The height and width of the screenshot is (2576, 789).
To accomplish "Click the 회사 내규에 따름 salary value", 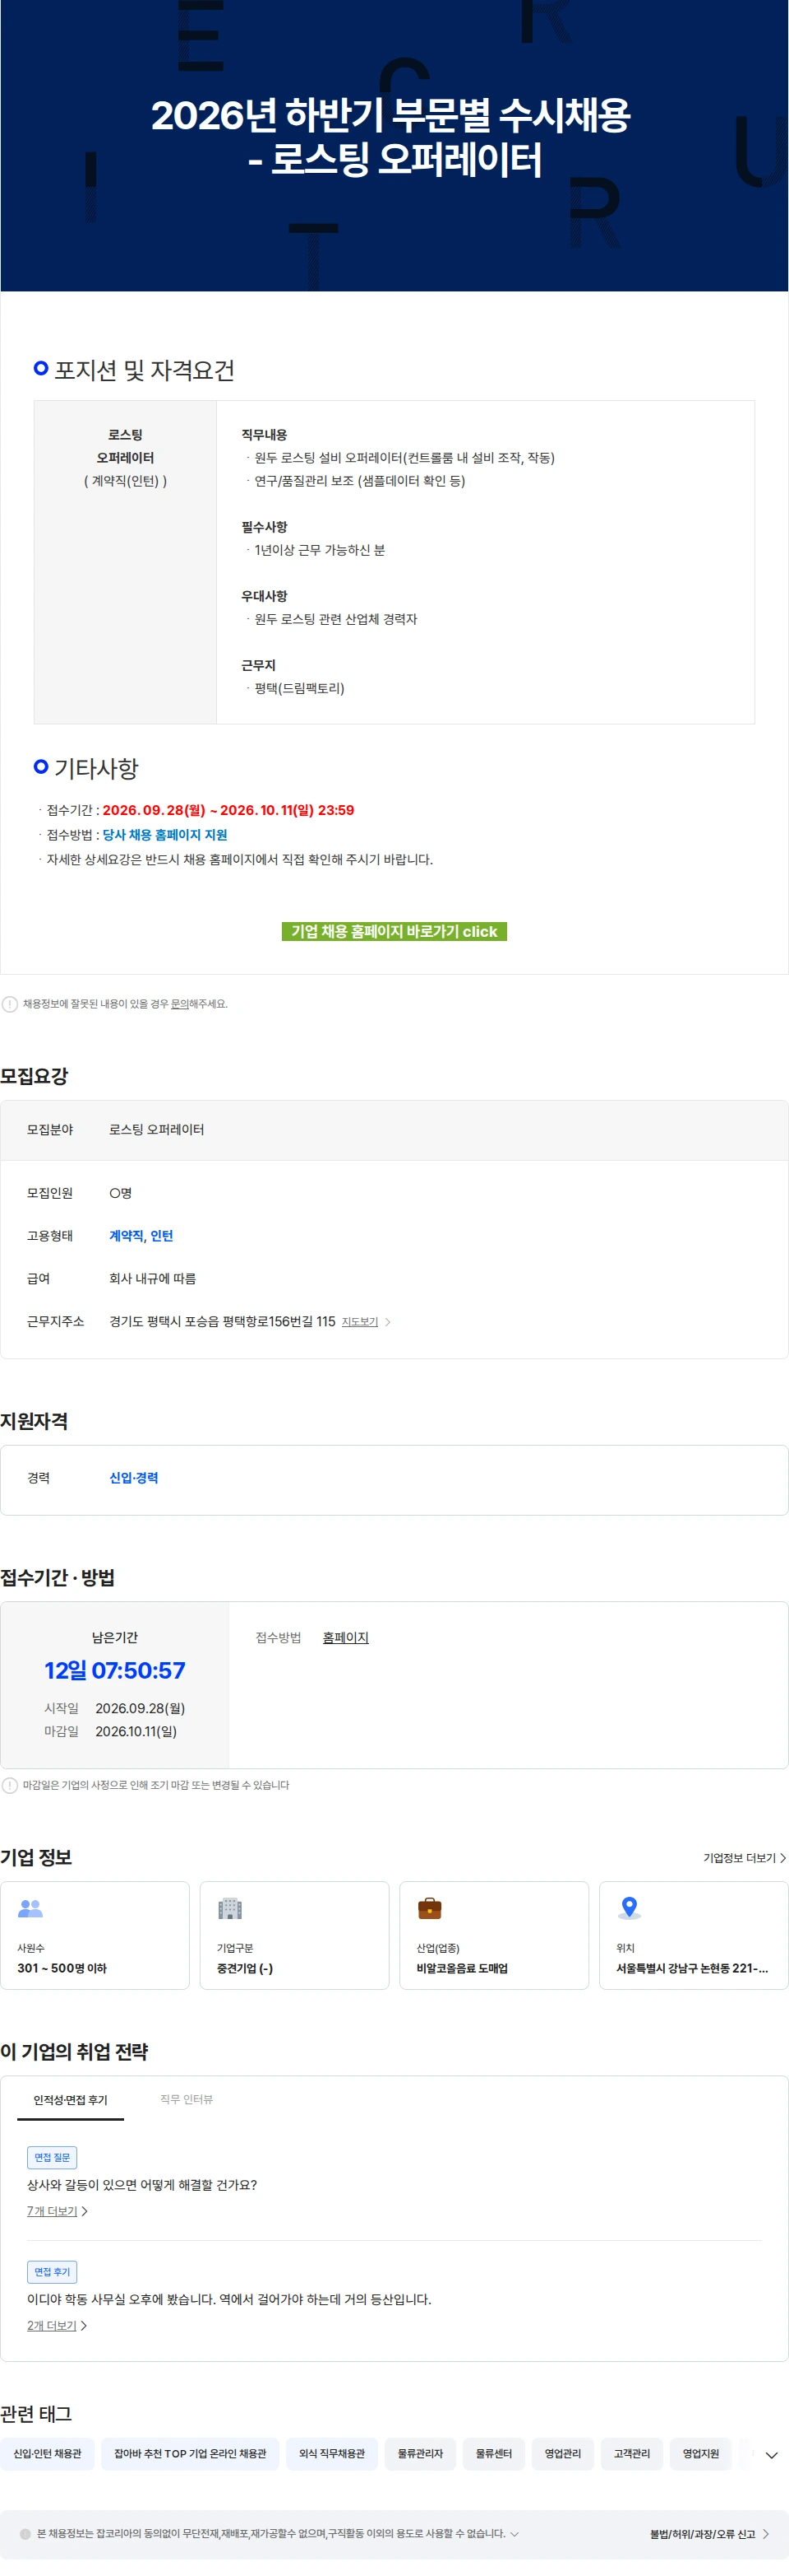I will tap(152, 1279).
